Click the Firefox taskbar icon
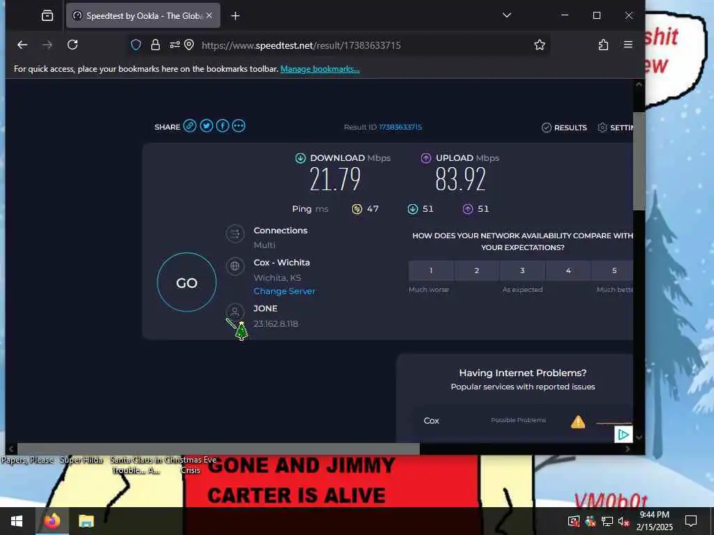The width and height of the screenshot is (714, 535). pos(52,521)
